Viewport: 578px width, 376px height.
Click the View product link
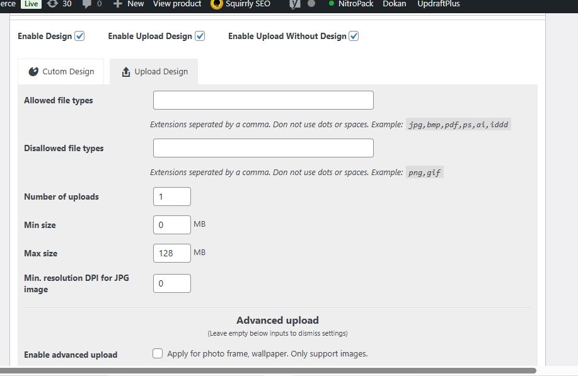point(177,4)
